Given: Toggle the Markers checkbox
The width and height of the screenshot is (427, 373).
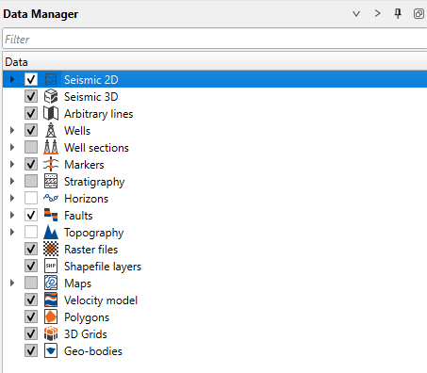Looking at the screenshot, I should coord(31,164).
